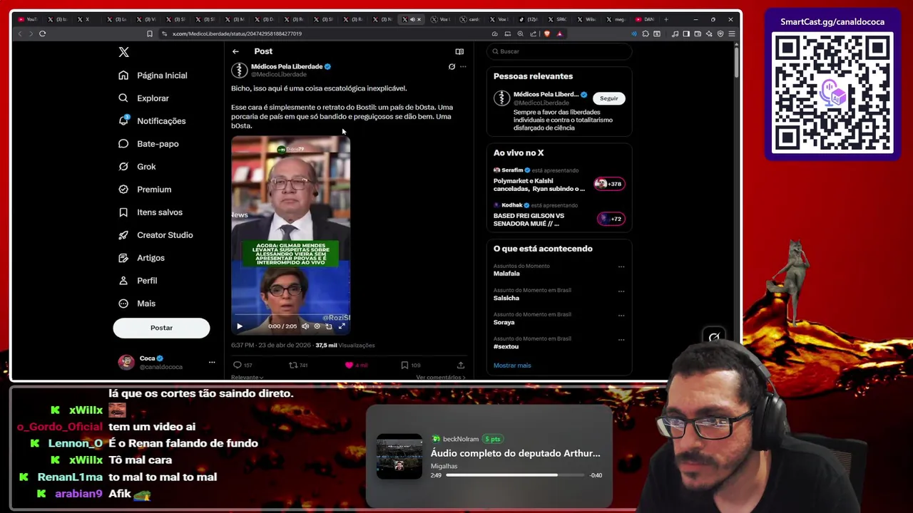Open the X logo home link
The image size is (913, 513).
coord(123,52)
